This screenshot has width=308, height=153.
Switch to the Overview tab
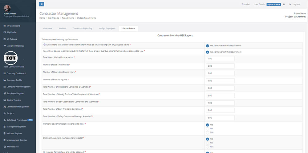click(47, 29)
